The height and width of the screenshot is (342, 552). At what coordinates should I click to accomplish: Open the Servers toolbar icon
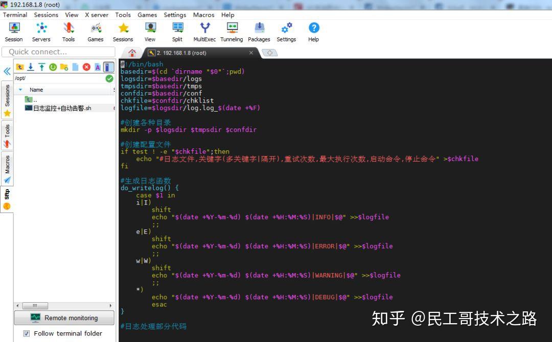[x=41, y=31]
